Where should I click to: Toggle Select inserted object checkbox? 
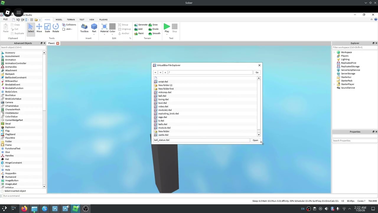(x=3, y=191)
